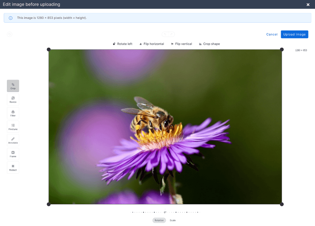Open the Resize tool
The width and height of the screenshot is (315, 226).
[x=13, y=99]
